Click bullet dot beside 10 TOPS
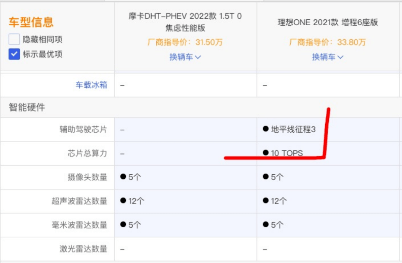Screen dimensions: 402x263 click(266, 153)
